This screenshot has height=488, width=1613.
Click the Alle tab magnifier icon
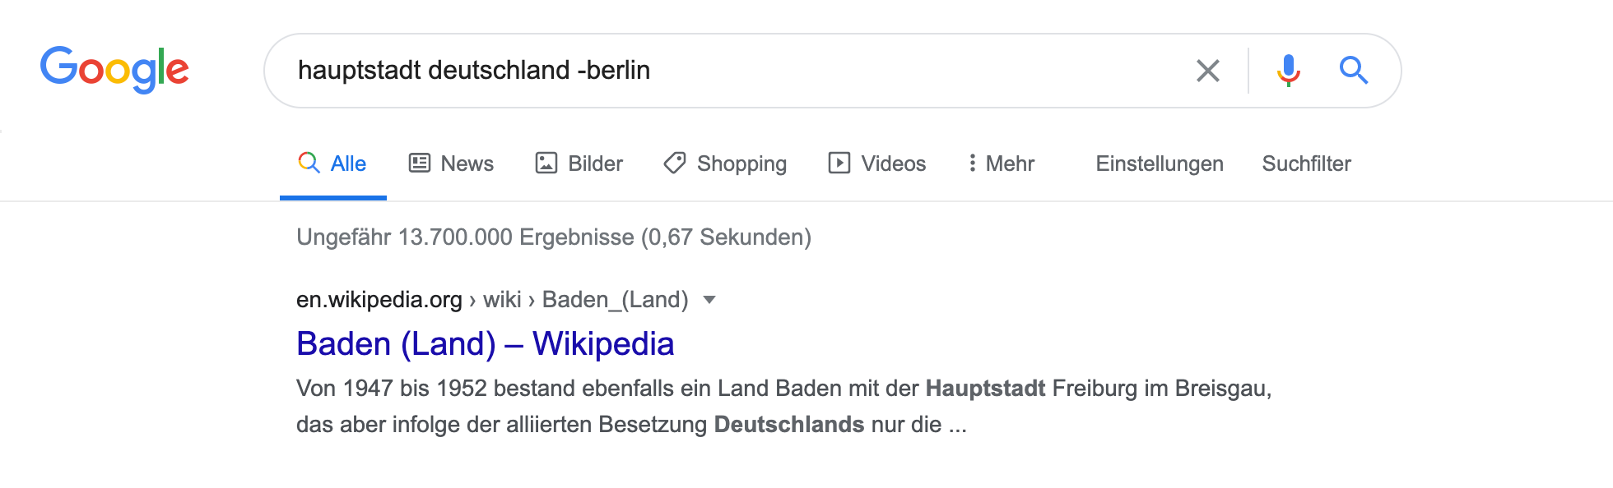click(309, 163)
